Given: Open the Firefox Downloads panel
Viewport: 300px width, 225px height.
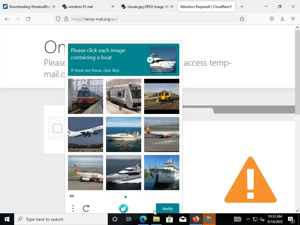Looking at the screenshot, I should click(282, 19).
